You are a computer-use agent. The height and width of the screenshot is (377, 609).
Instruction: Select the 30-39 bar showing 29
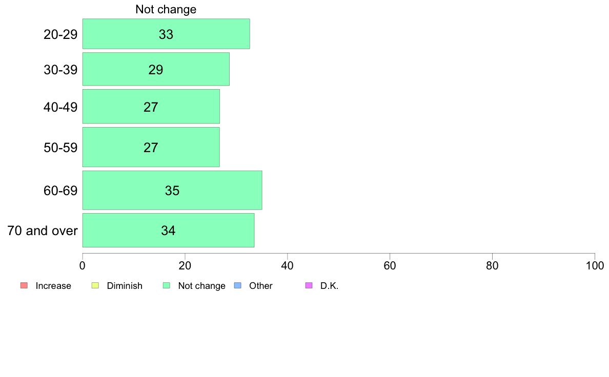pyautogui.click(x=156, y=69)
